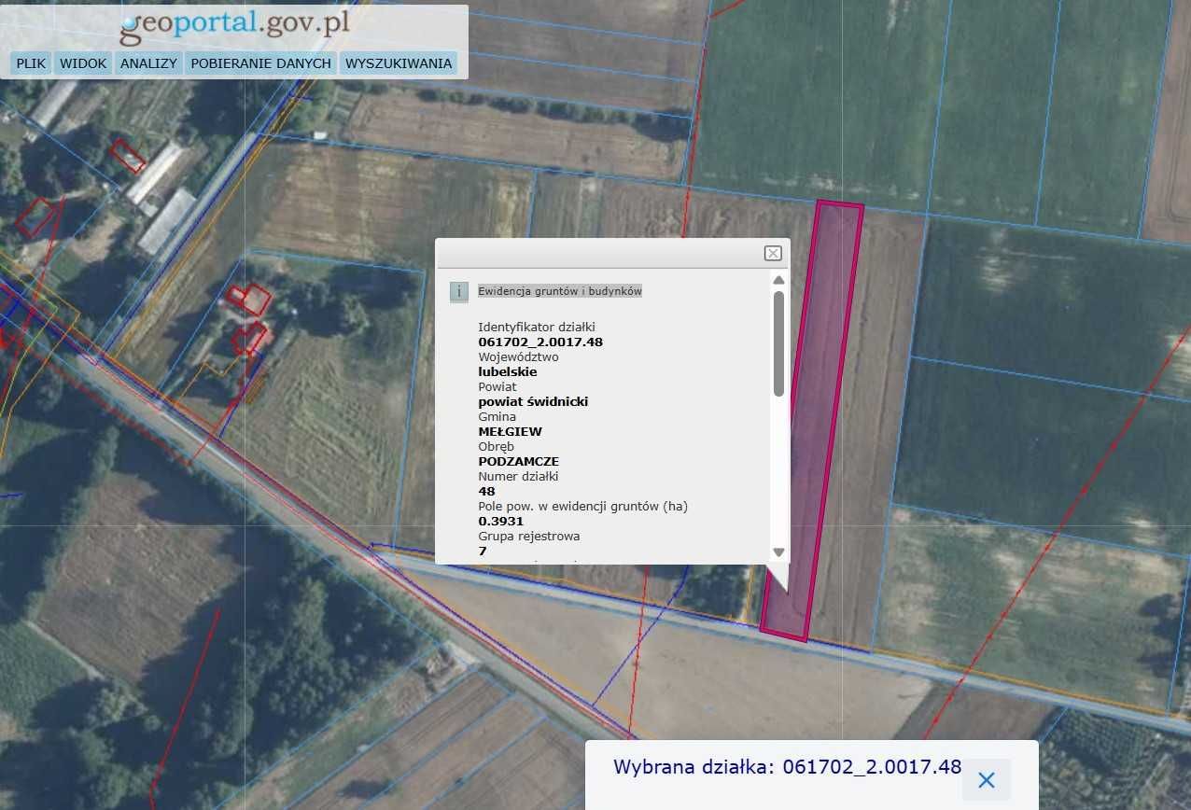Click the info icon beside Ewidencja gruntów

tap(458, 291)
